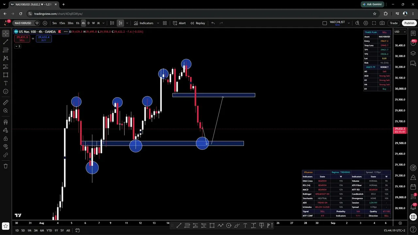Image resolution: width=418 pixels, height=235 pixels.
Task: Enter fullscreen mode
Action: [x=374, y=23]
